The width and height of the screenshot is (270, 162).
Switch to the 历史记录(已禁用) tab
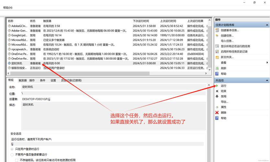(x=71, y=80)
